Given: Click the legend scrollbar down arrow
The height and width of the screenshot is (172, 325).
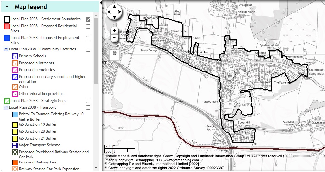Looking at the screenshot, I should click(x=96, y=168).
